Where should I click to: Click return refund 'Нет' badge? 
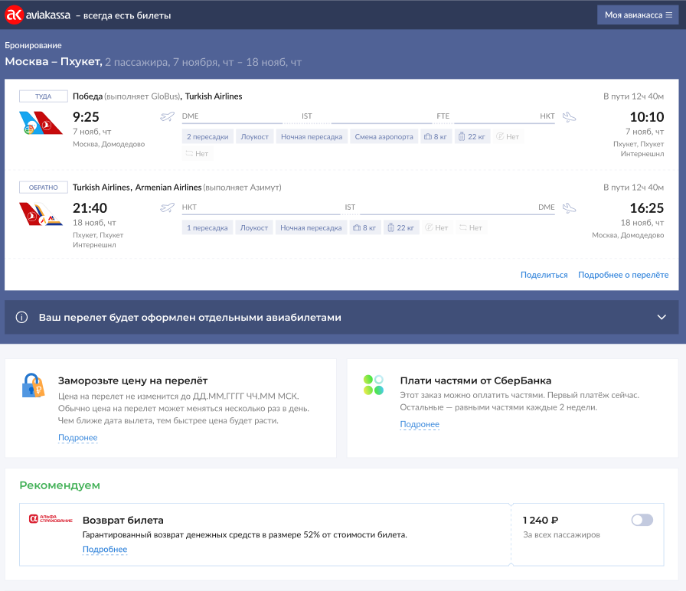click(436, 228)
